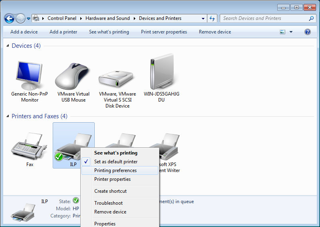Choose Printing preferences from context menu

(115, 170)
